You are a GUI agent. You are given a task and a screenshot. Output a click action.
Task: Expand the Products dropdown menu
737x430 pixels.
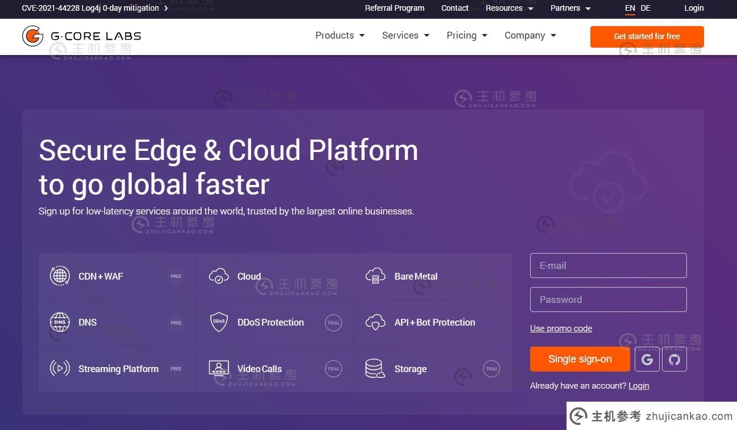pos(340,35)
